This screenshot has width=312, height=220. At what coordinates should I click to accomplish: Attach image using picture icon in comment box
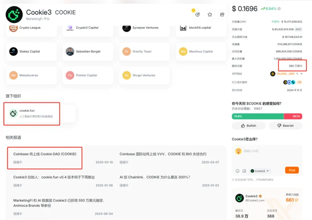click(244, 171)
